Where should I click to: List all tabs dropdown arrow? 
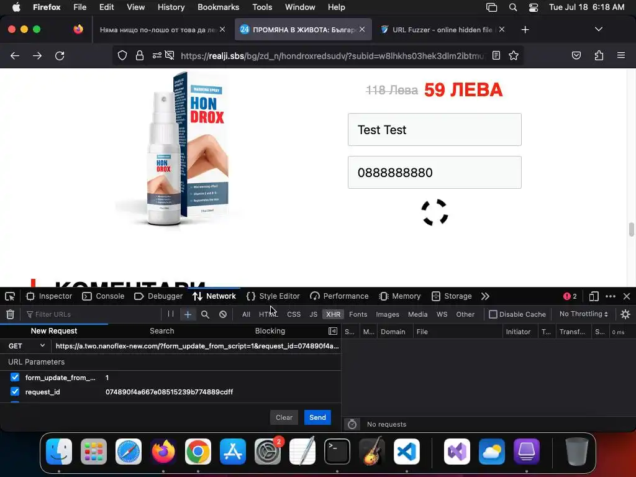coord(599,29)
